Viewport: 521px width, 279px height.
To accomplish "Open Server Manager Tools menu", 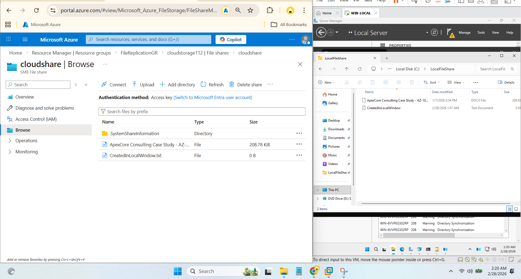I will pos(481,33).
